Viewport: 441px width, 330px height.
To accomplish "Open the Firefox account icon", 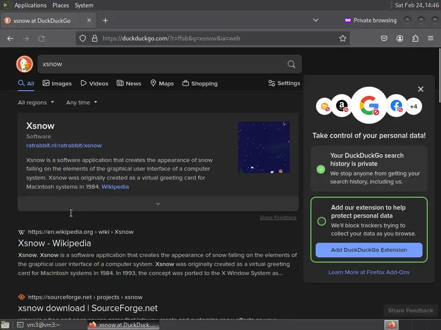I will [x=400, y=38].
